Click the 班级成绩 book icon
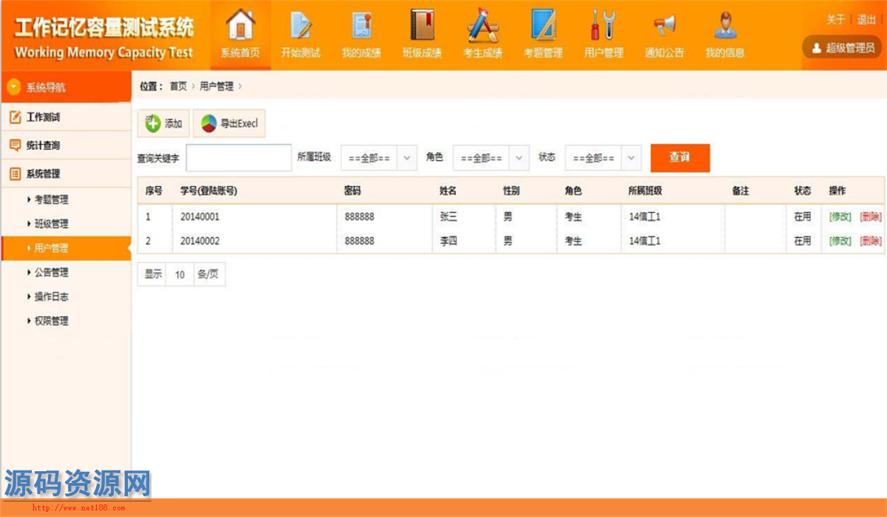 422,26
